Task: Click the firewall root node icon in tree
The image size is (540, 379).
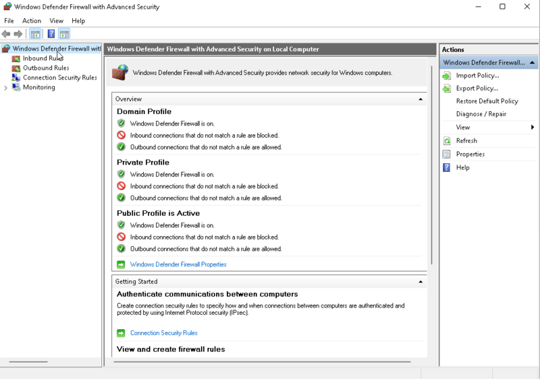Action: tap(6, 49)
